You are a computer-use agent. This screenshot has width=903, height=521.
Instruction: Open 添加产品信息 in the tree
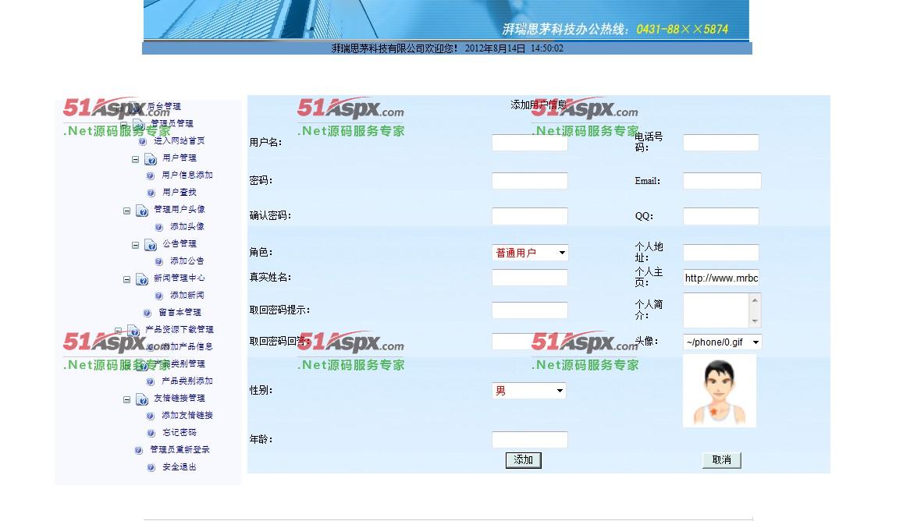(x=187, y=346)
